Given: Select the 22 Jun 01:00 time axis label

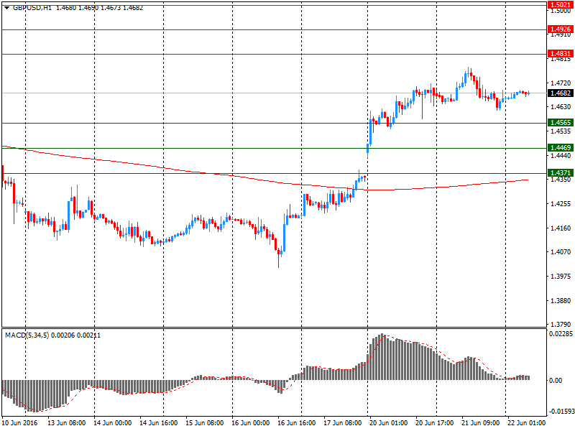Looking at the screenshot, I should click(527, 422).
